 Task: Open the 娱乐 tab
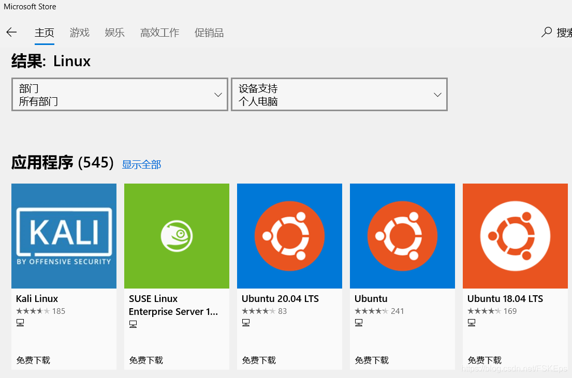click(114, 33)
